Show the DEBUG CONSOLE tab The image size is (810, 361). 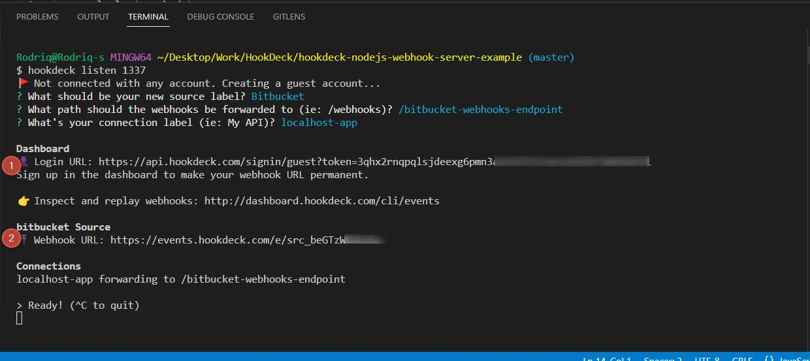click(221, 16)
